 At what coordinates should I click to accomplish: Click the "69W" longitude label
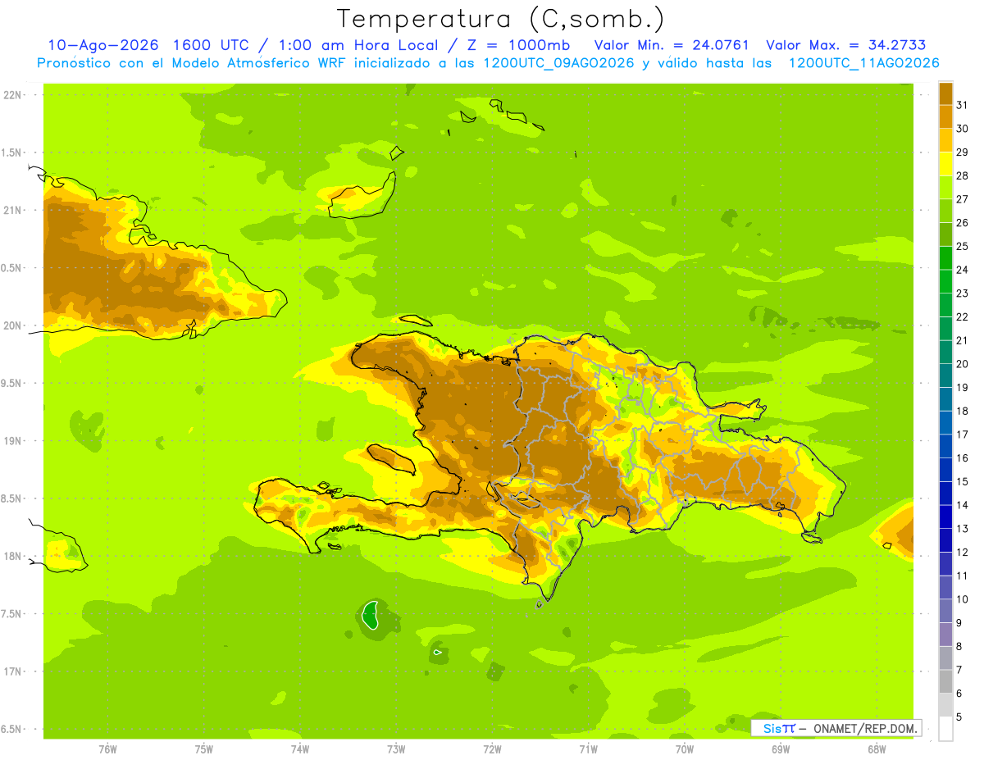tap(781, 749)
